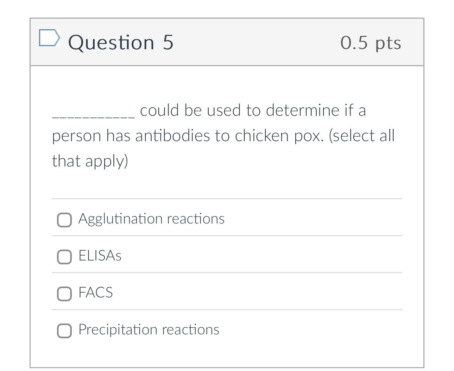Enable the FACS checkbox
Viewport: 454px width, 371px height.
64,294
